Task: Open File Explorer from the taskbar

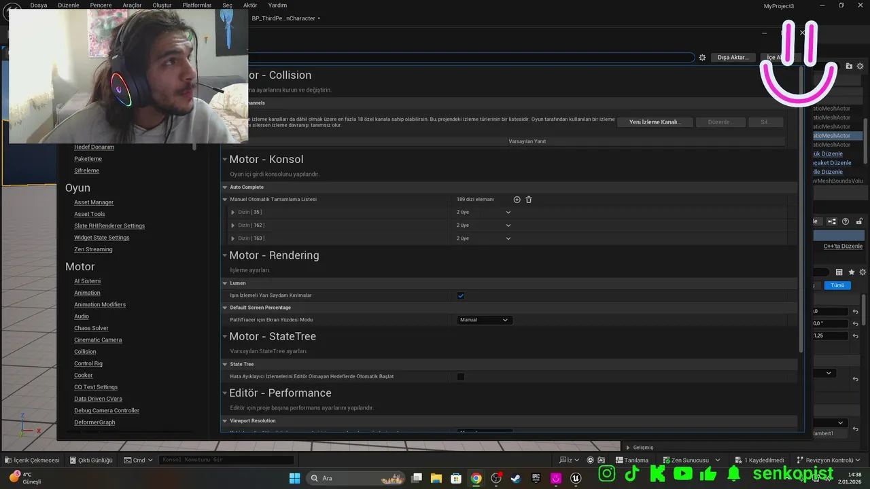Action: pos(436,478)
